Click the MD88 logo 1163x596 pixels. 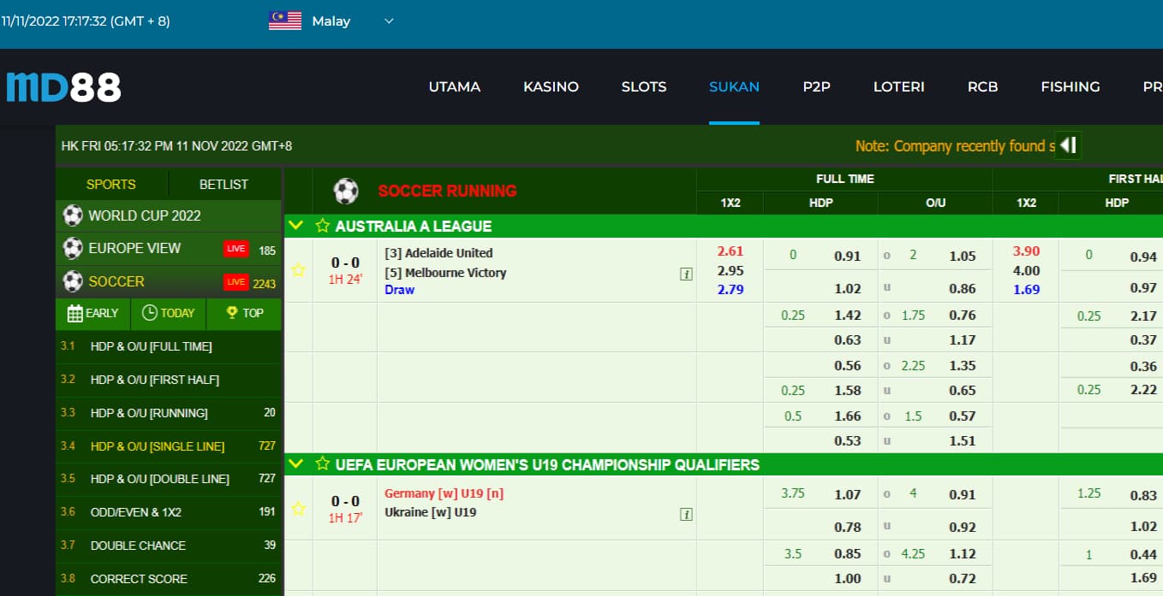tap(64, 87)
